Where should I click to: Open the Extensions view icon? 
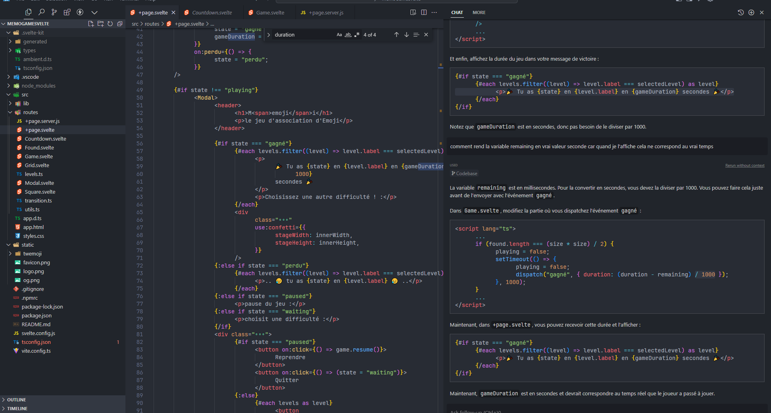pos(67,12)
